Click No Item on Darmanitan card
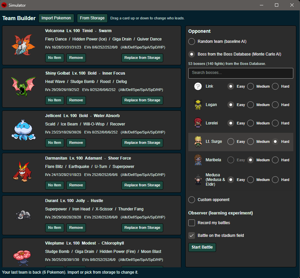Image resolution: width=300 pixels, height=278 pixels. tap(55, 185)
